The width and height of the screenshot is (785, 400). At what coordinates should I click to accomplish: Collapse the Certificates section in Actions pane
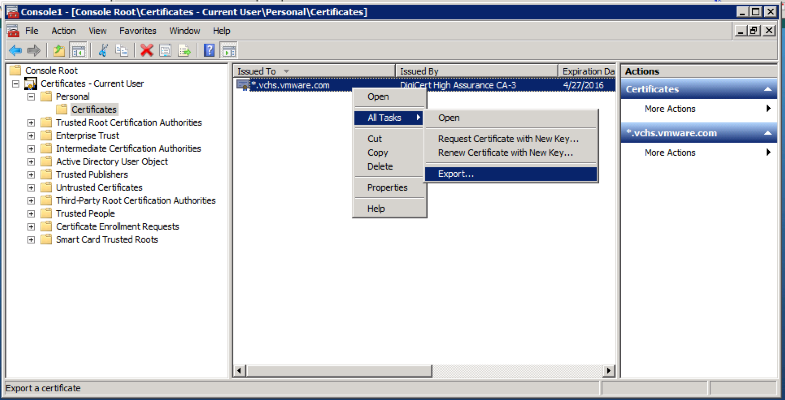click(768, 89)
